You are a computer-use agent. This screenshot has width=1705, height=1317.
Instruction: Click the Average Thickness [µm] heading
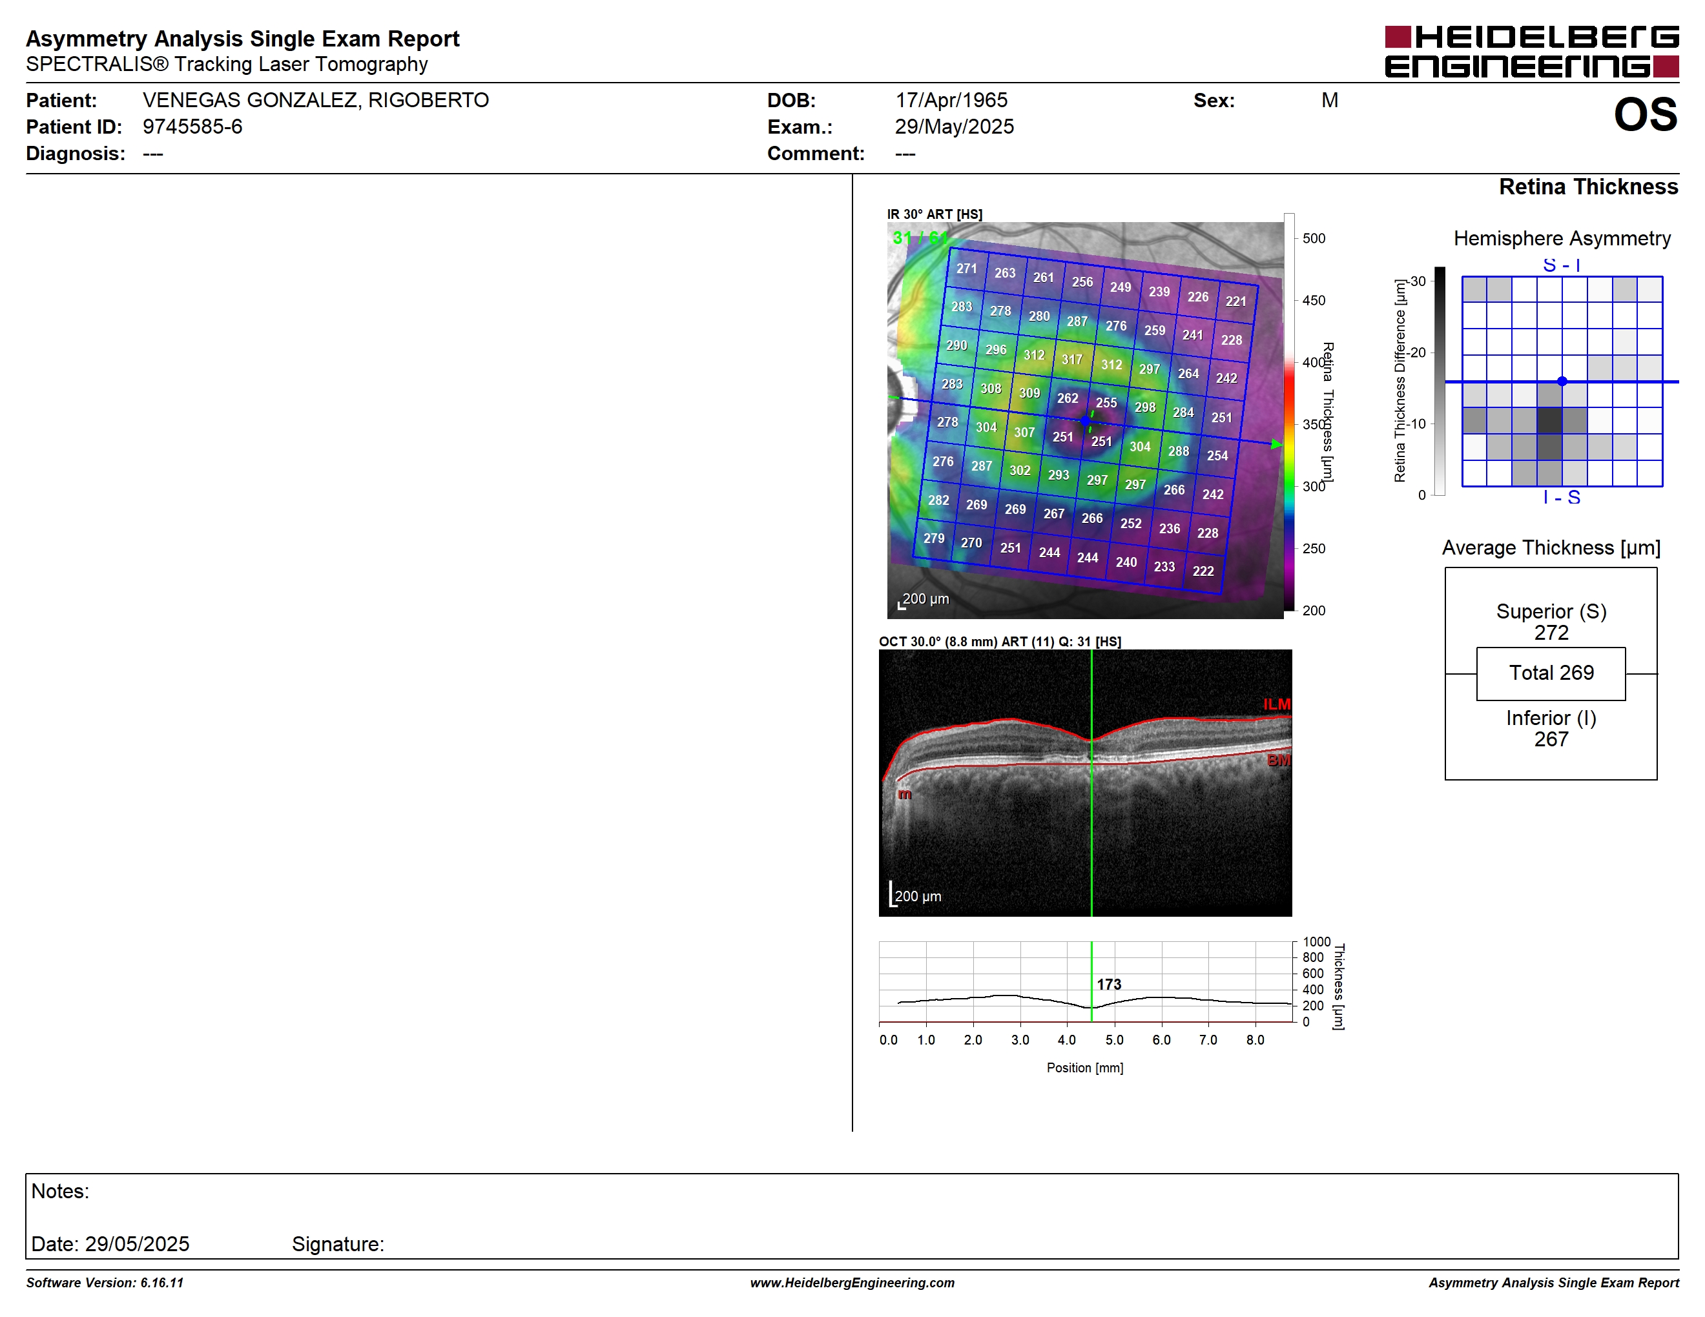(1551, 547)
